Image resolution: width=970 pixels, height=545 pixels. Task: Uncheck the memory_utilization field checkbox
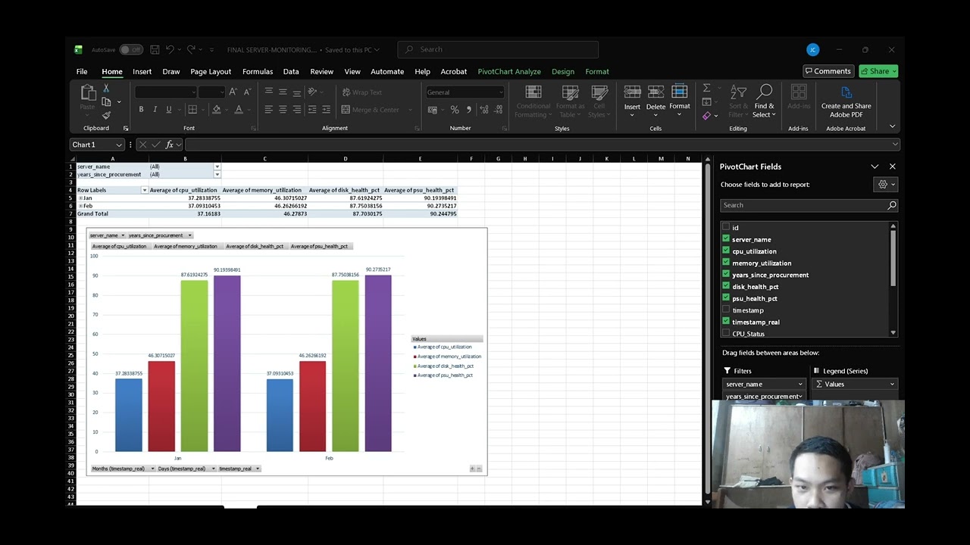pyautogui.click(x=726, y=263)
